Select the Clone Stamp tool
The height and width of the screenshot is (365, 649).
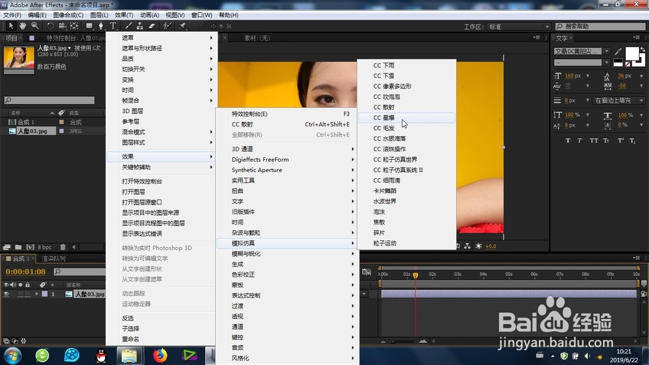[140, 26]
